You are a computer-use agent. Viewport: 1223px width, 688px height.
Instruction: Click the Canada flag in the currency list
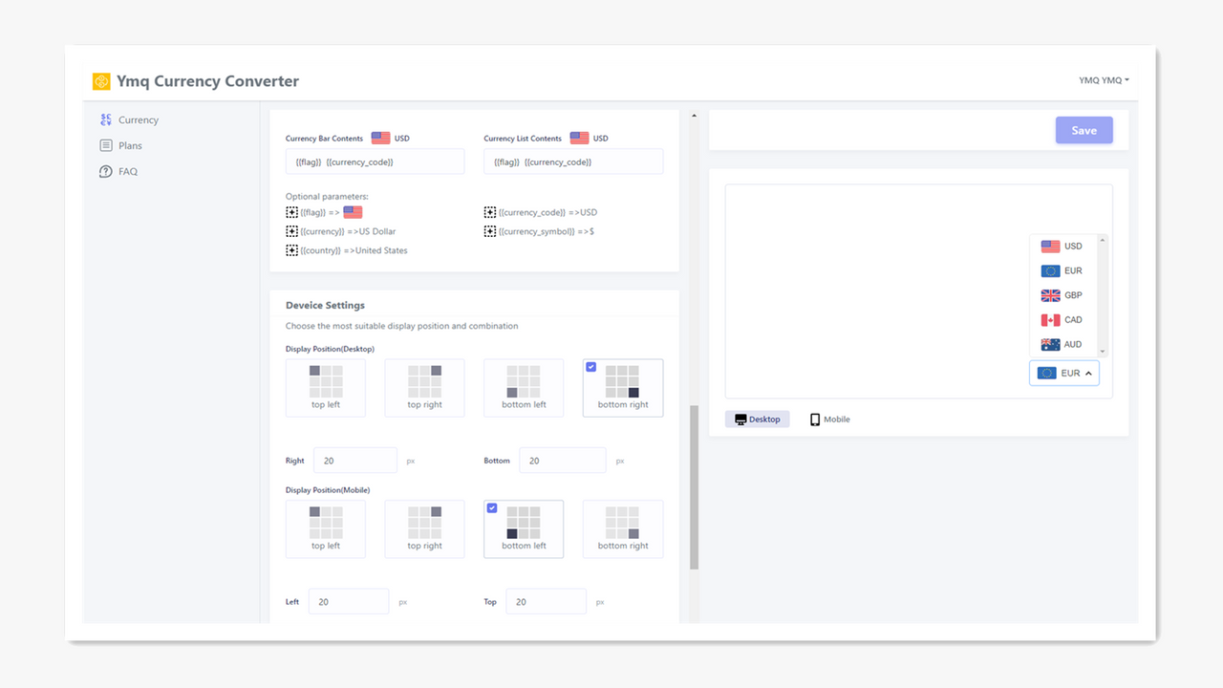[x=1050, y=320]
